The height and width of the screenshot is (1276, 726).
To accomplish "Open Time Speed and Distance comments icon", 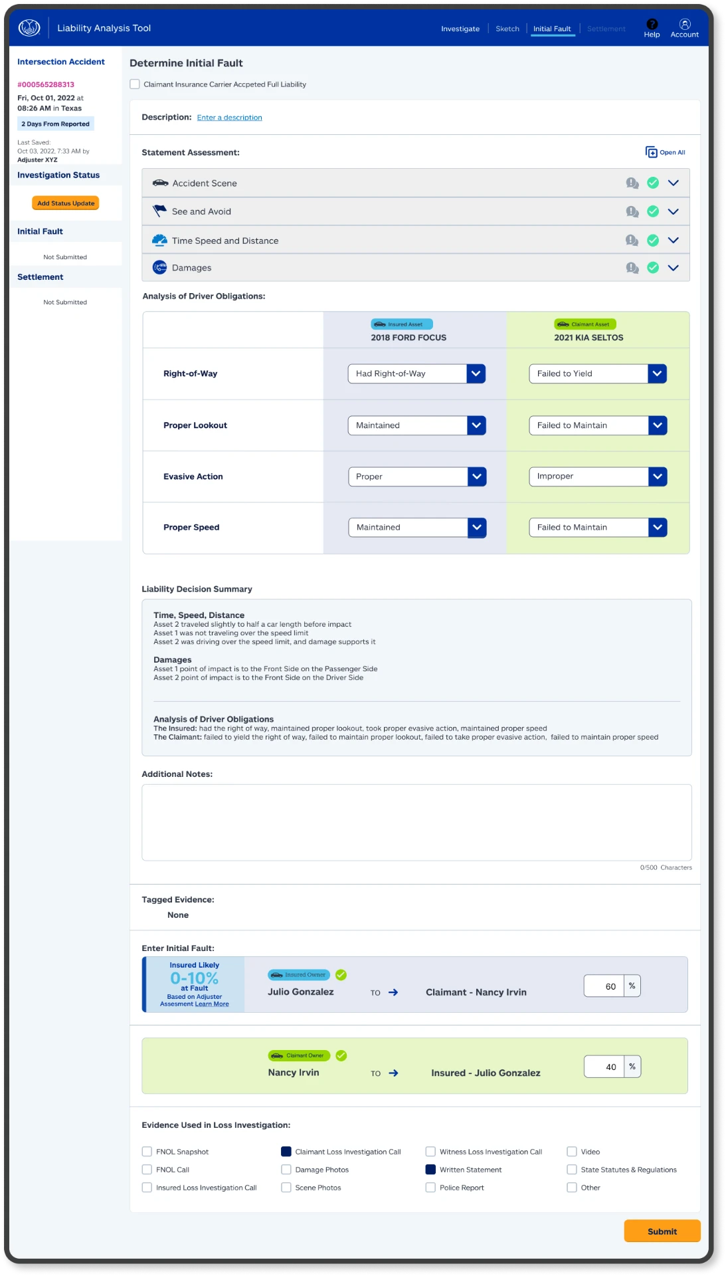I will click(632, 240).
